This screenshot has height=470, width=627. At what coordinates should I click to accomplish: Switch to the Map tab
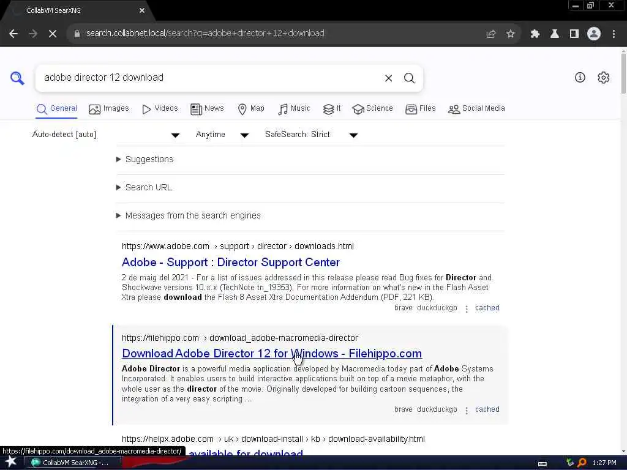point(251,109)
